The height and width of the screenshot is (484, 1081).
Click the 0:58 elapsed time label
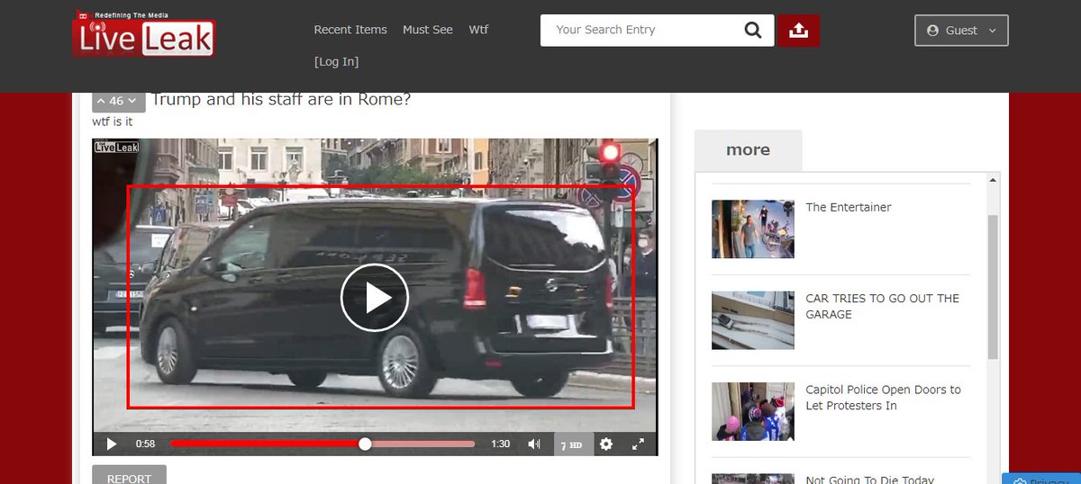click(x=145, y=444)
